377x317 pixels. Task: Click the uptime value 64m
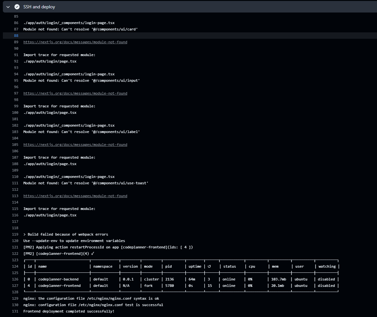pos(192,279)
